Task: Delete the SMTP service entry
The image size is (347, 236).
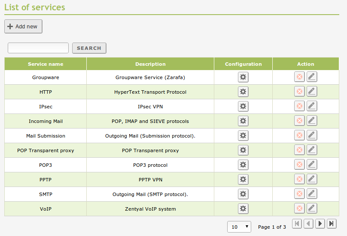Action: click(299, 194)
